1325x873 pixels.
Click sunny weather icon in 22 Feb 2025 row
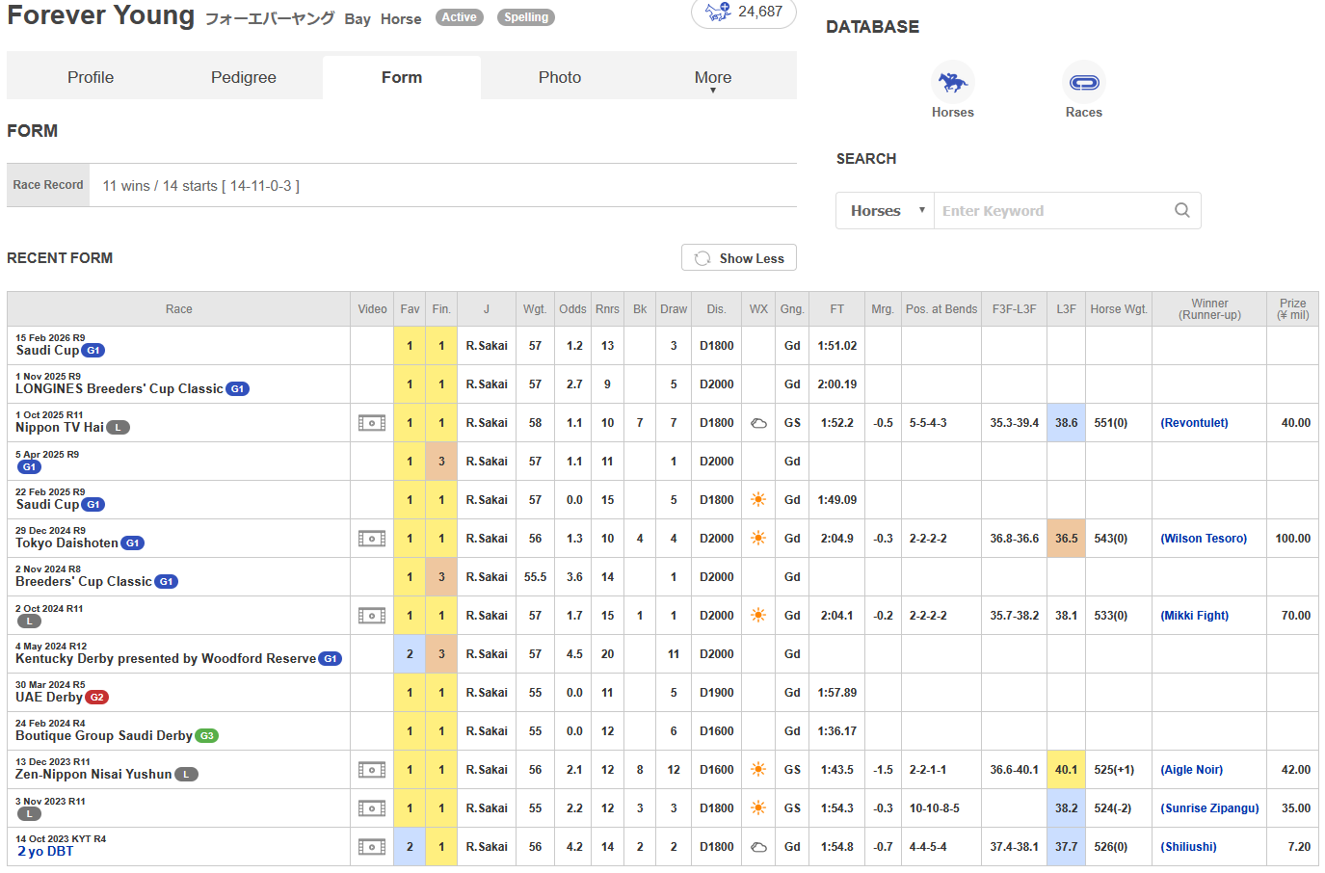click(758, 499)
